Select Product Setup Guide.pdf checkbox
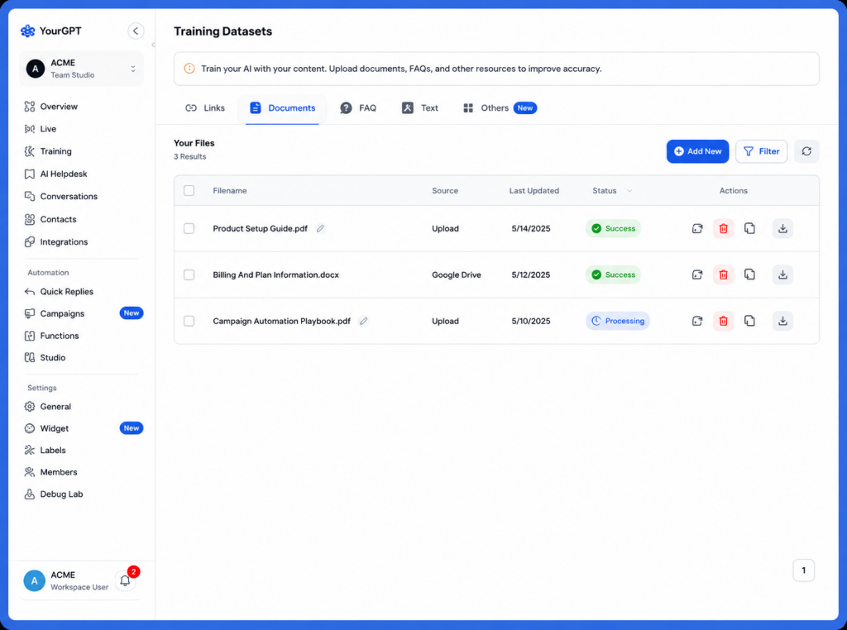 tap(189, 228)
